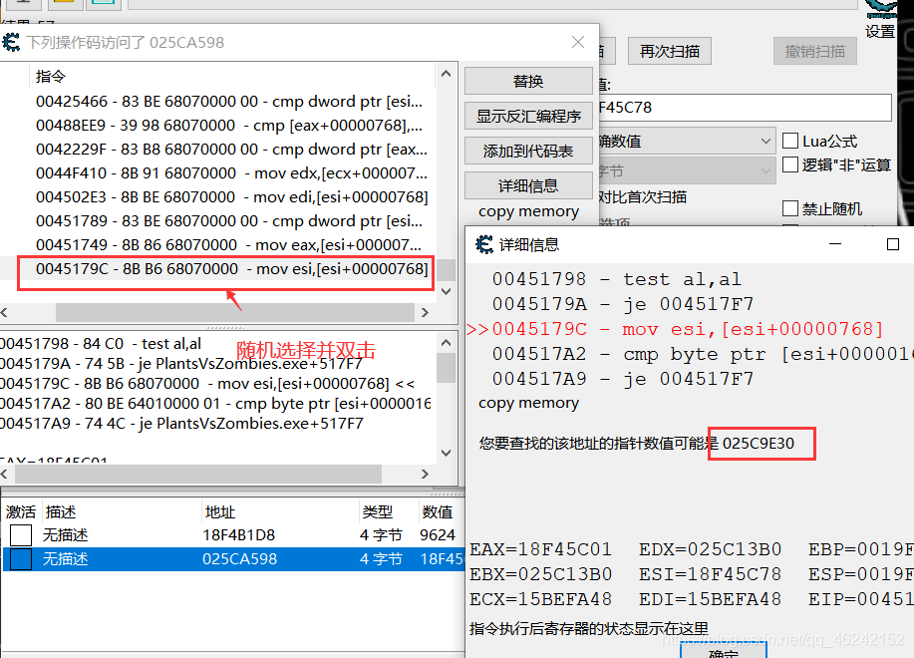914x658 pixels.
Task: Click register ESI=18F45C78
Action: 710,574
